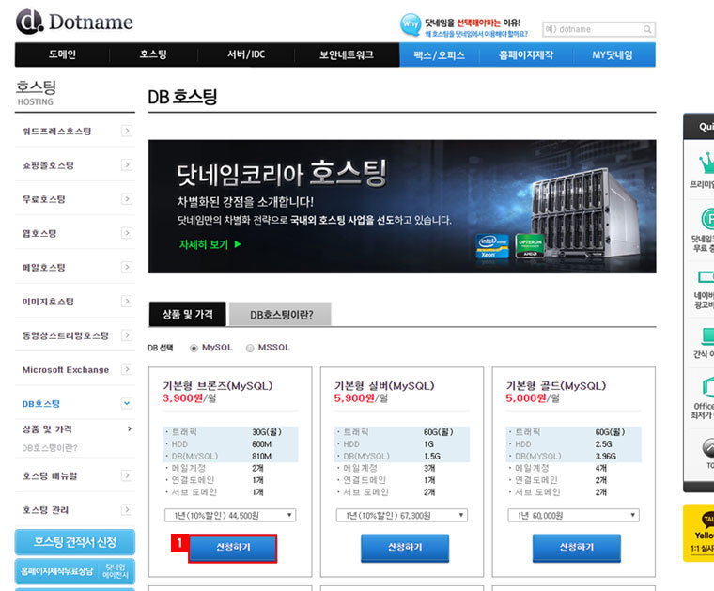Open the 기본형 브론즈 term dropdown
Viewport: 714px width, 591px height.
pos(229,515)
